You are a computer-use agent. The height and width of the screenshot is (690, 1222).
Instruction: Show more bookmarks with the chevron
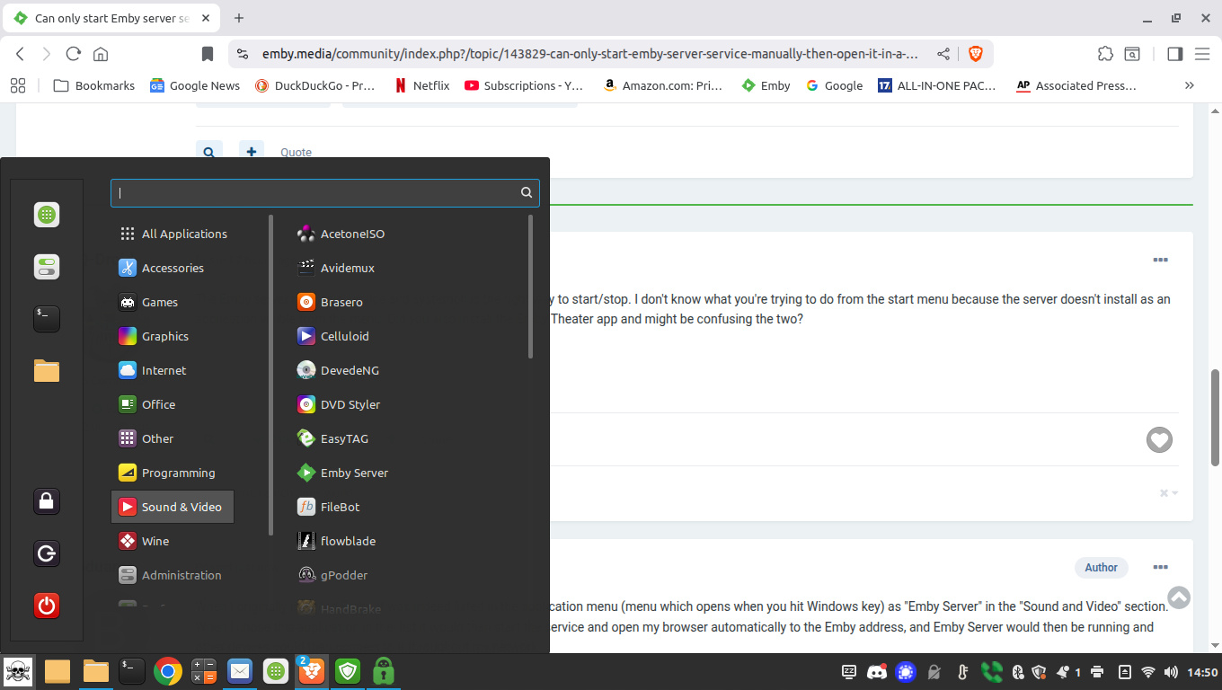coord(1190,85)
